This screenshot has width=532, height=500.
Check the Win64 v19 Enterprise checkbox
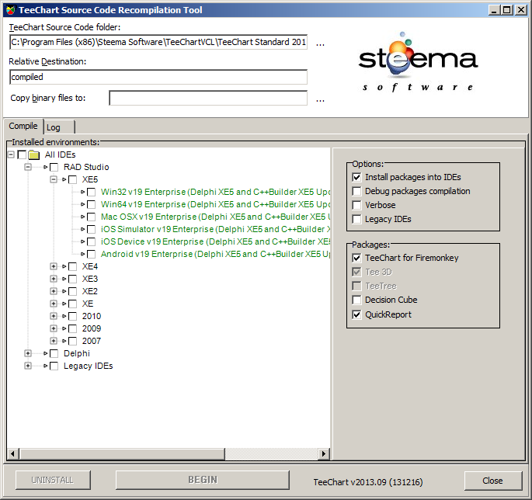coord(92,204)
